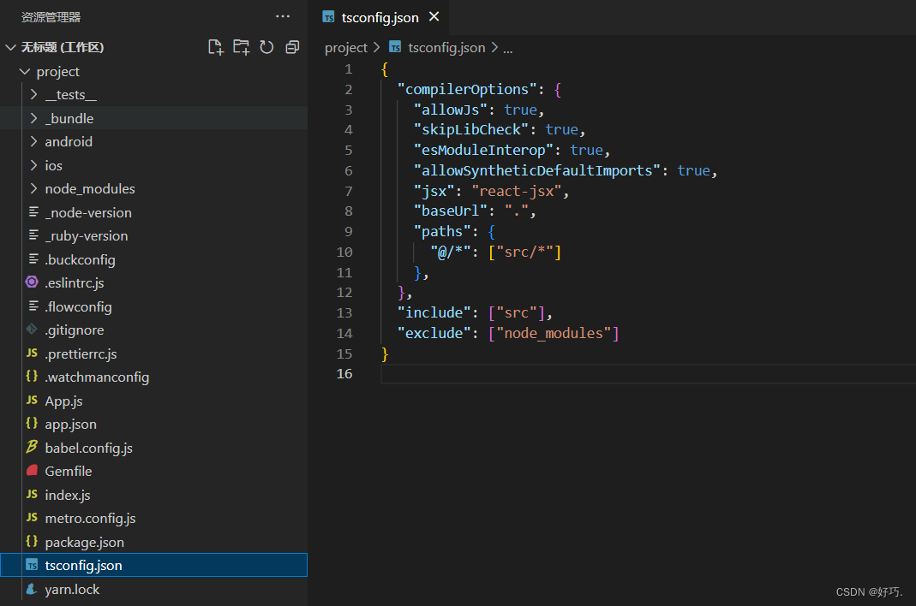916x606 pixels.
Task: Click the New File icon in Explorer
Action: point(216,47)
